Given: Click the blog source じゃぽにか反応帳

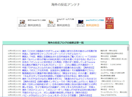Looking at the screenshot, I should coord(107,87).
